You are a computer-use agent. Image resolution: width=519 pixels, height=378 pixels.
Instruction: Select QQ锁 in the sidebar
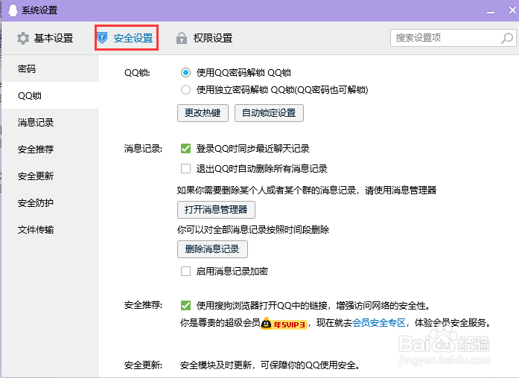(51, 95)
